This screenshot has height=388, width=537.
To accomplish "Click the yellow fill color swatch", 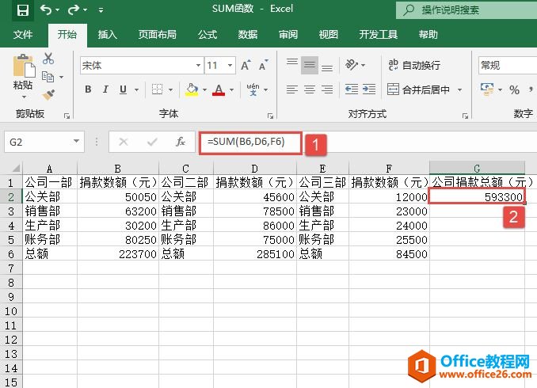I will 191,89.
